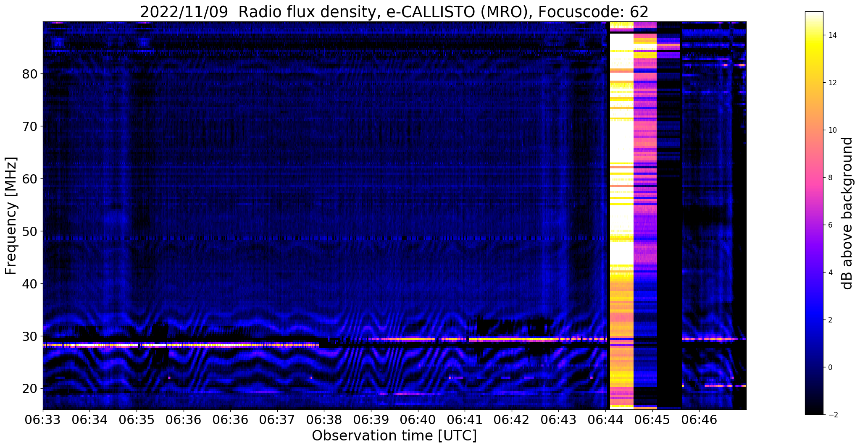Screen dimensions: 860x448
Task: Select the 06:39 time tick label
Action: click(x=371, y=420)
